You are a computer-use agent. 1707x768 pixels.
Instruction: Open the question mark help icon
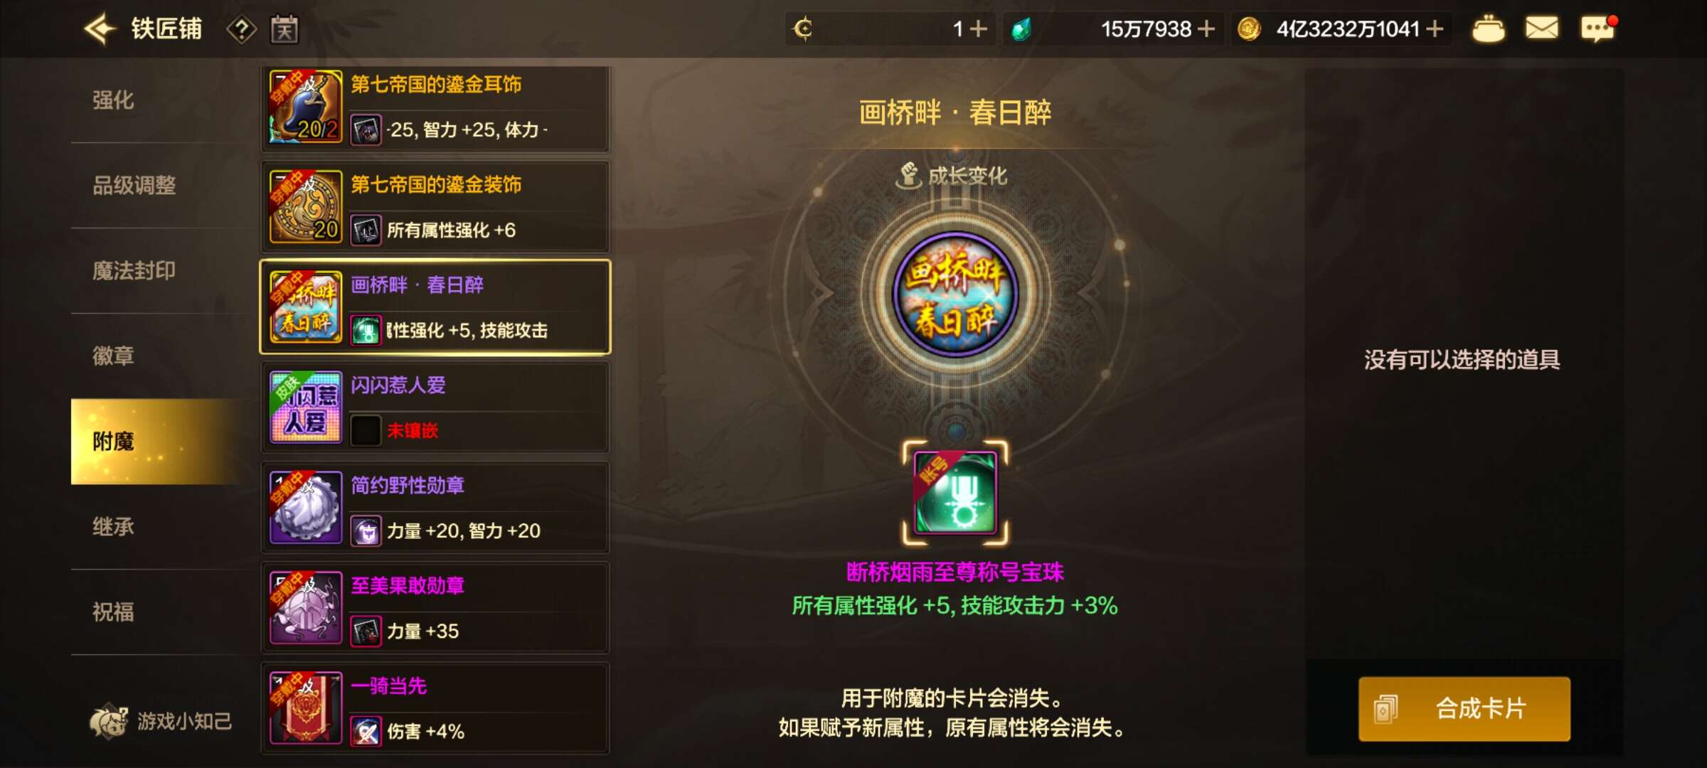coord(241,30)
